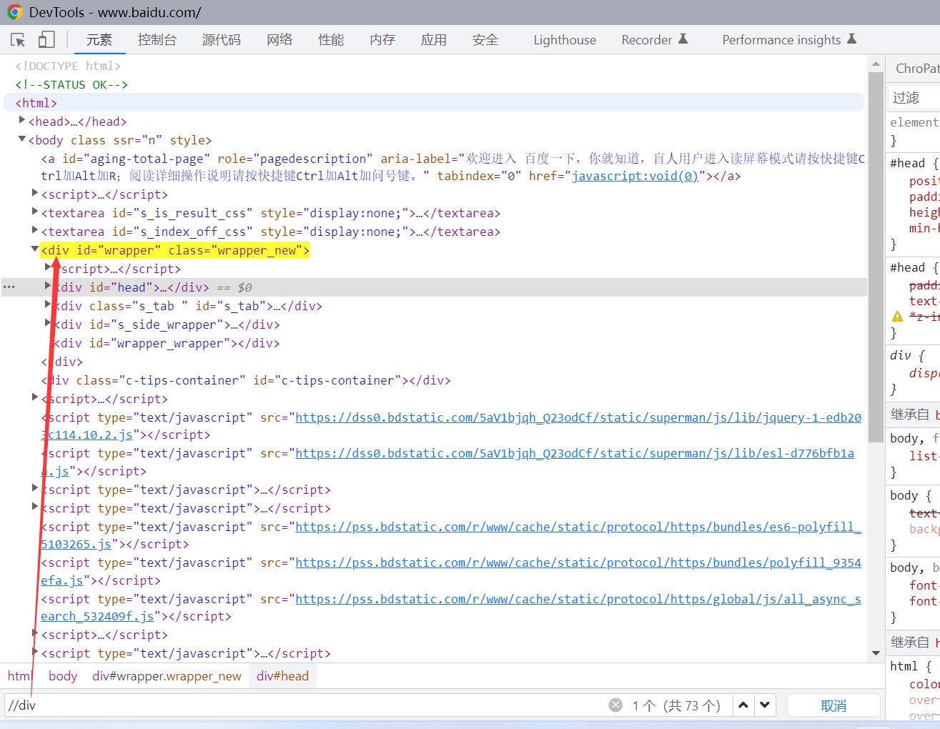The height and width of the screenshot is (729, 940).
Task: Click 取消 to close the search bar
Action: (x=833, y=705)
